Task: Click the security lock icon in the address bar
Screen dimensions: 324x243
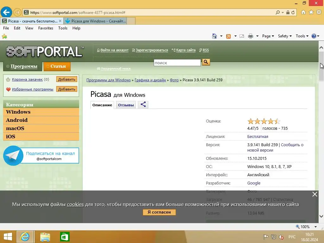Action: (288, 12)
